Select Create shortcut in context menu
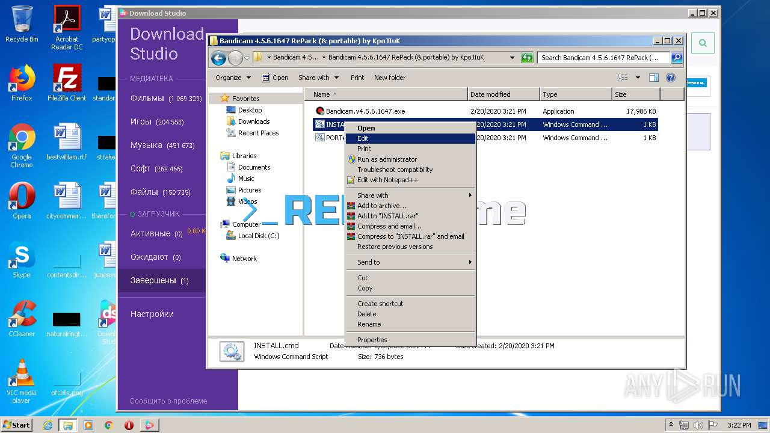 pos(411,304)
